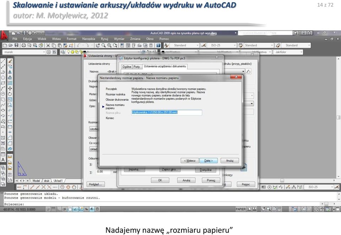Switch to the Ogólne tab

pyautogui.click(x=127, y=67)
